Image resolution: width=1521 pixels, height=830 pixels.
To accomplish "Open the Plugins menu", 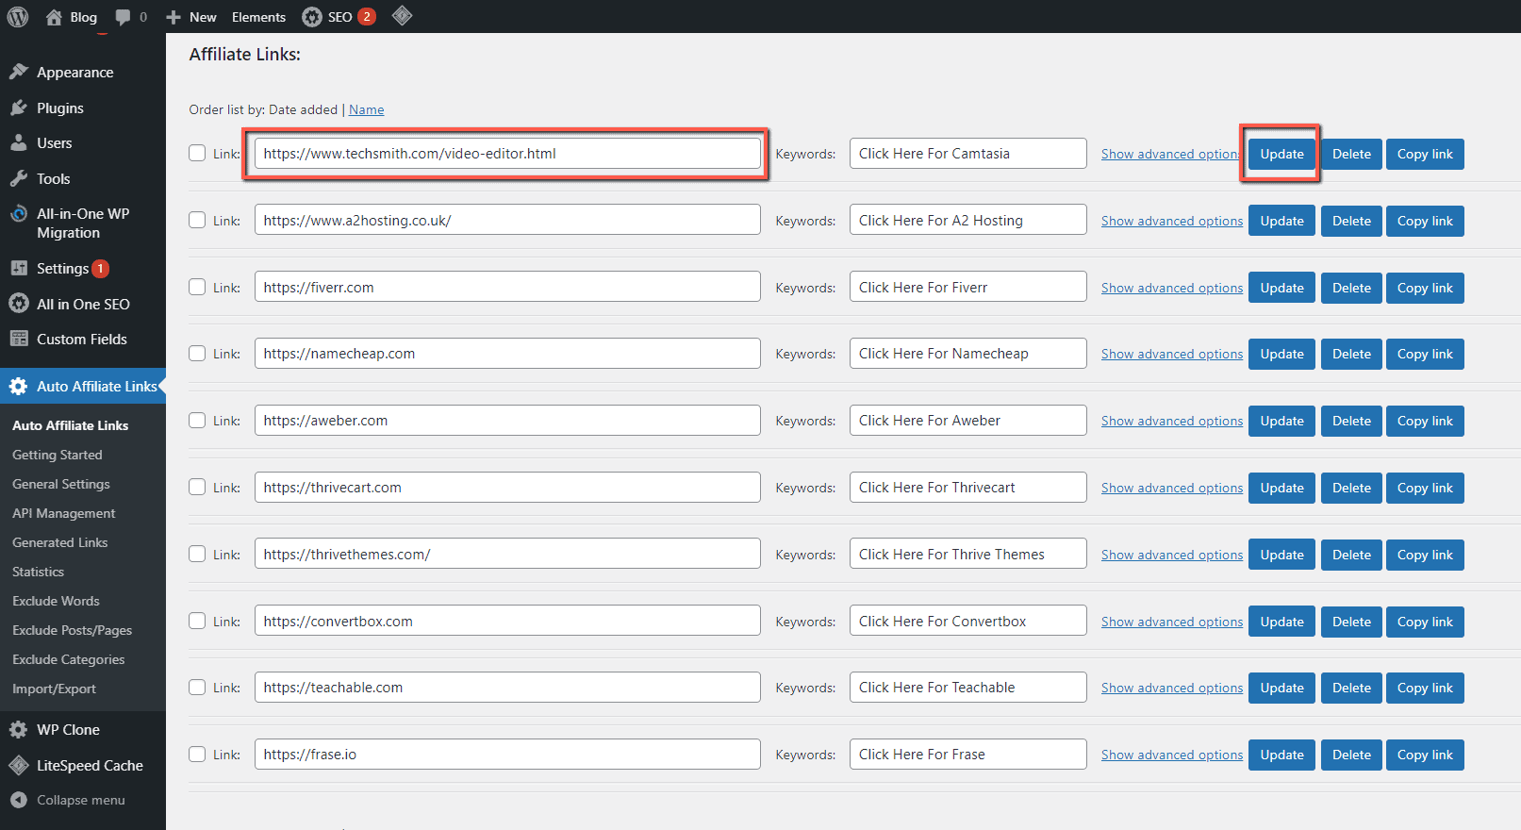I will 59,108.
